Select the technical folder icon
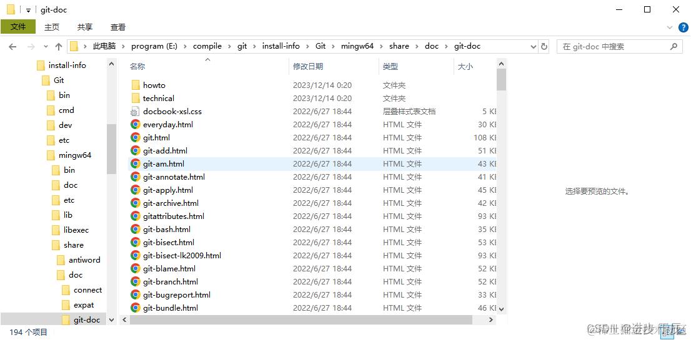Screen dimensions: 691x340 pos(136,98)
